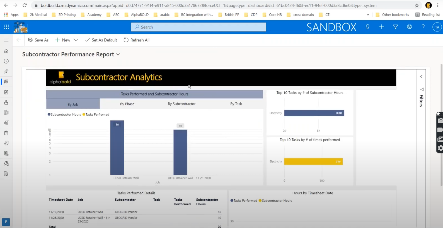Click the plus quick create icon

click(x=381, y=27)
